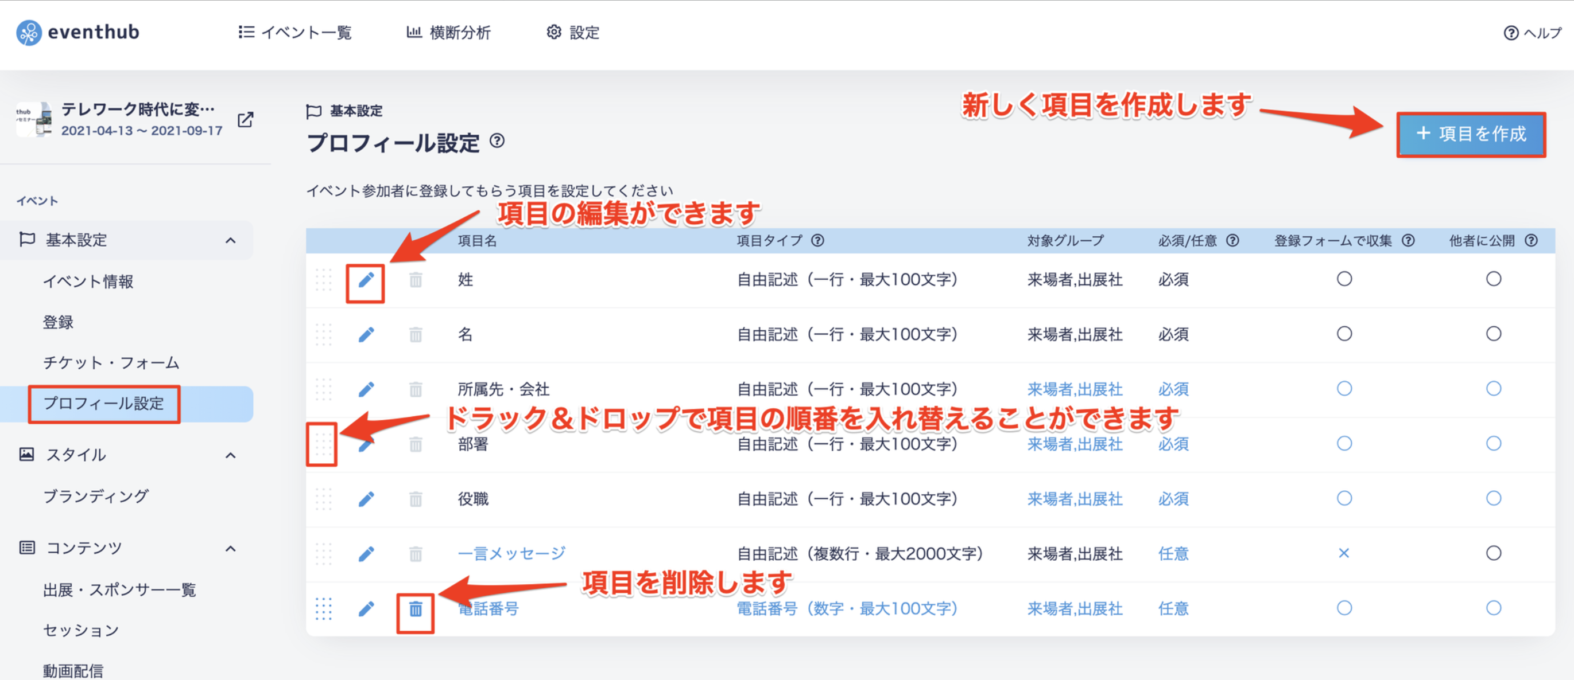Click drag handle of 役職 row
Image resolution: width=1574 pixels, height=680 pixels.
[x=323, y=499]
